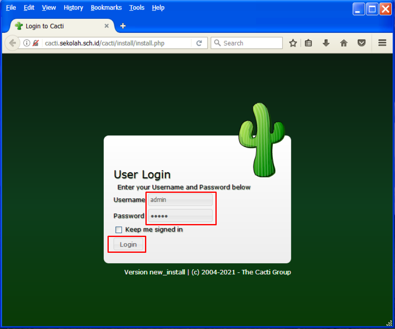Open the Bookmarks menu

point(106,7)
